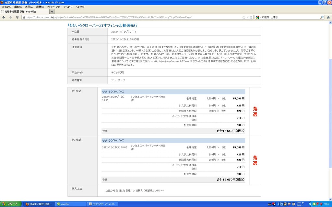332x207 pixels.
Task: Go back to the previous page
Action: [4, 17]
